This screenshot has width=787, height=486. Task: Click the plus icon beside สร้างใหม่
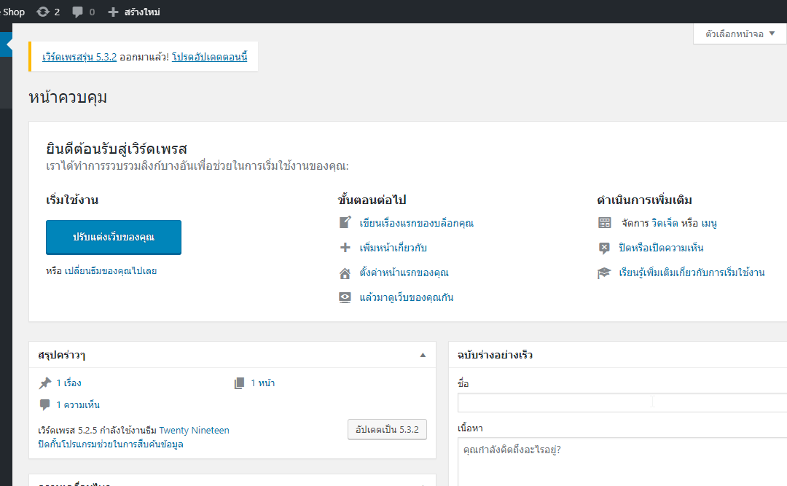[114, 12]
